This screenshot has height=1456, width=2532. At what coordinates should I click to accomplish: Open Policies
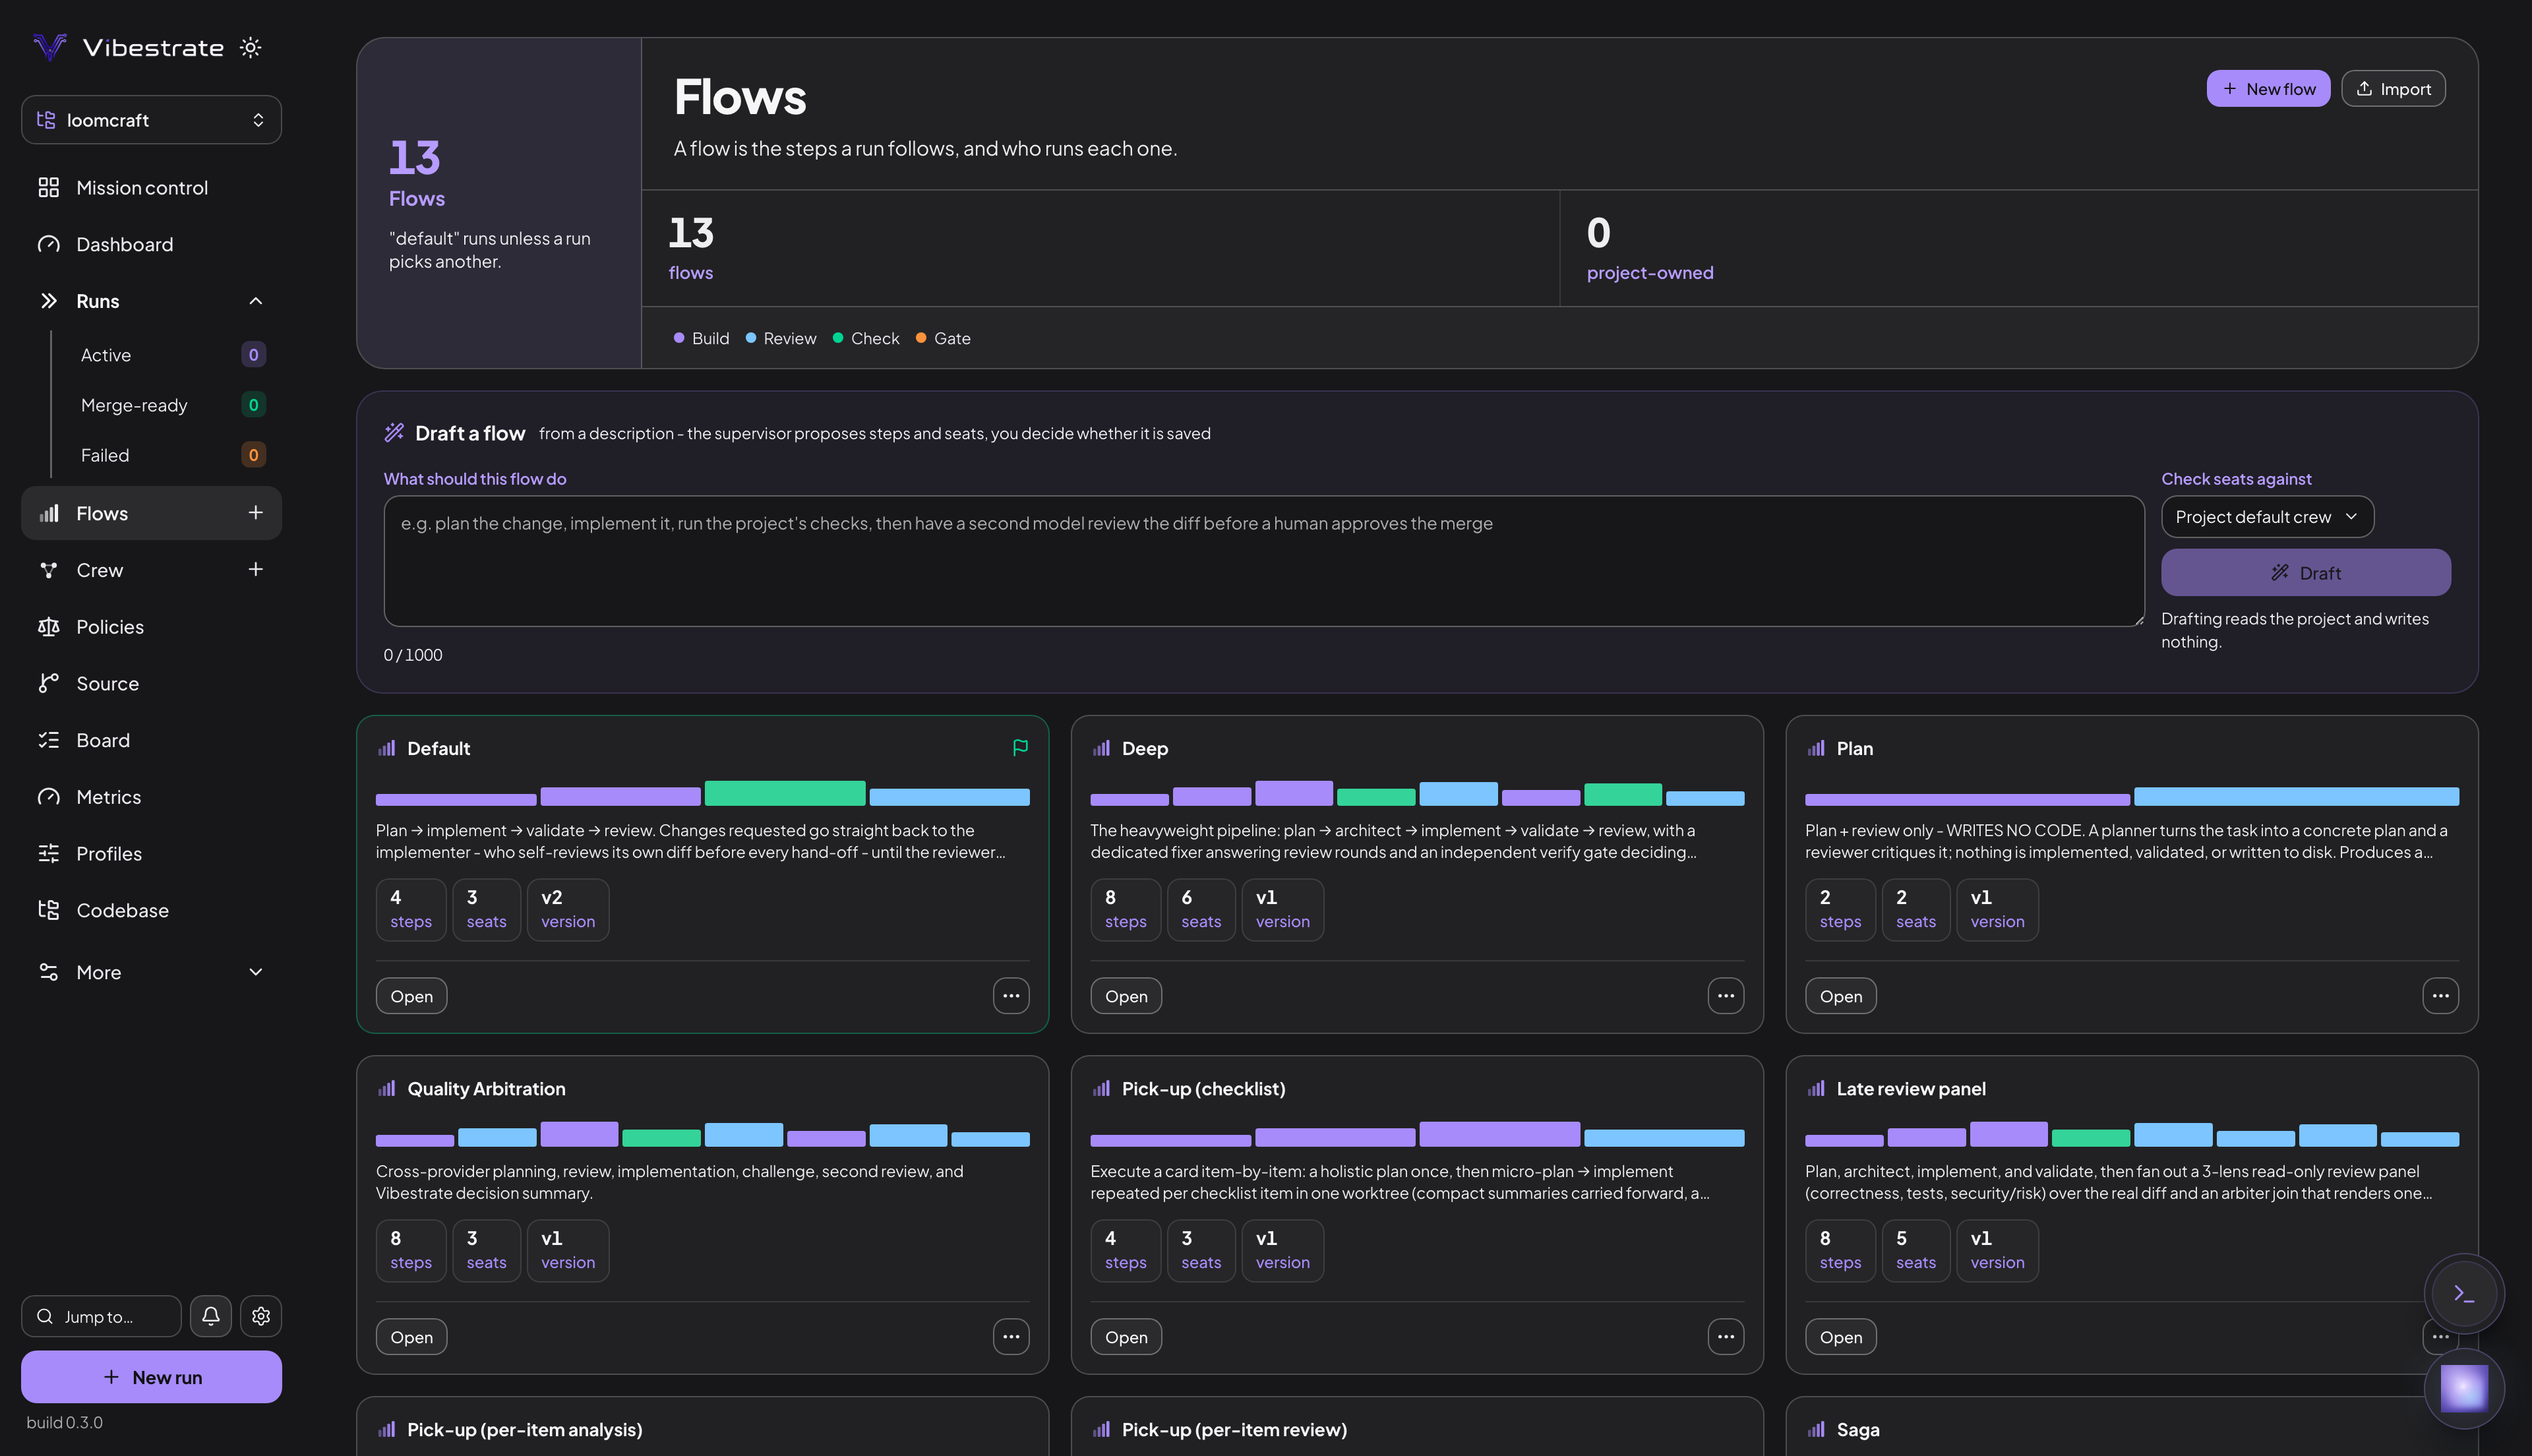point(151,627)
